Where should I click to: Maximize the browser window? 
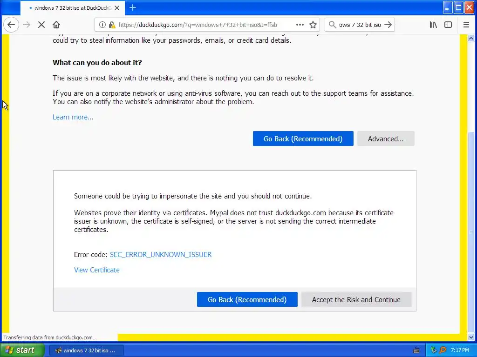click(458, 7)
